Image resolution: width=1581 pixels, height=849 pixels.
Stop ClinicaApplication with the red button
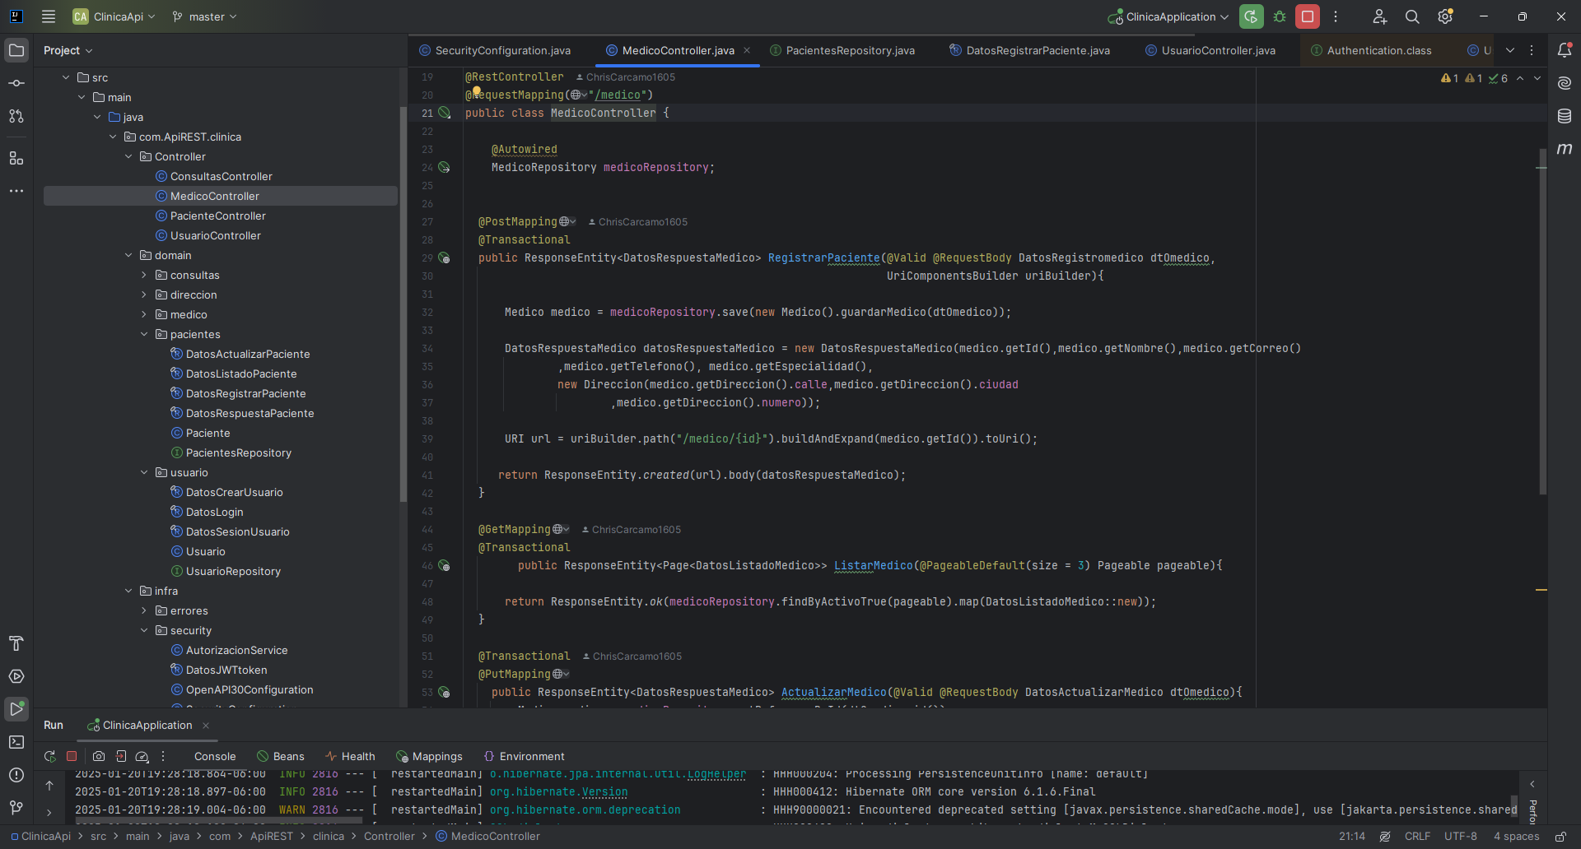[1308, 16]
